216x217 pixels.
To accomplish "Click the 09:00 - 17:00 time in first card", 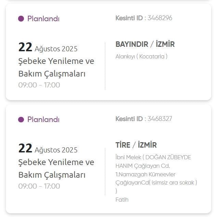I will click(39, 85).
